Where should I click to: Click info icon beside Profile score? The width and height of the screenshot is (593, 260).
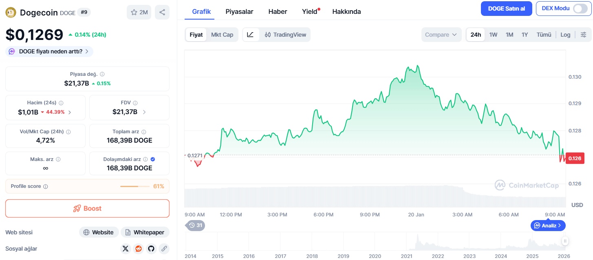click(x=46, y=186)
